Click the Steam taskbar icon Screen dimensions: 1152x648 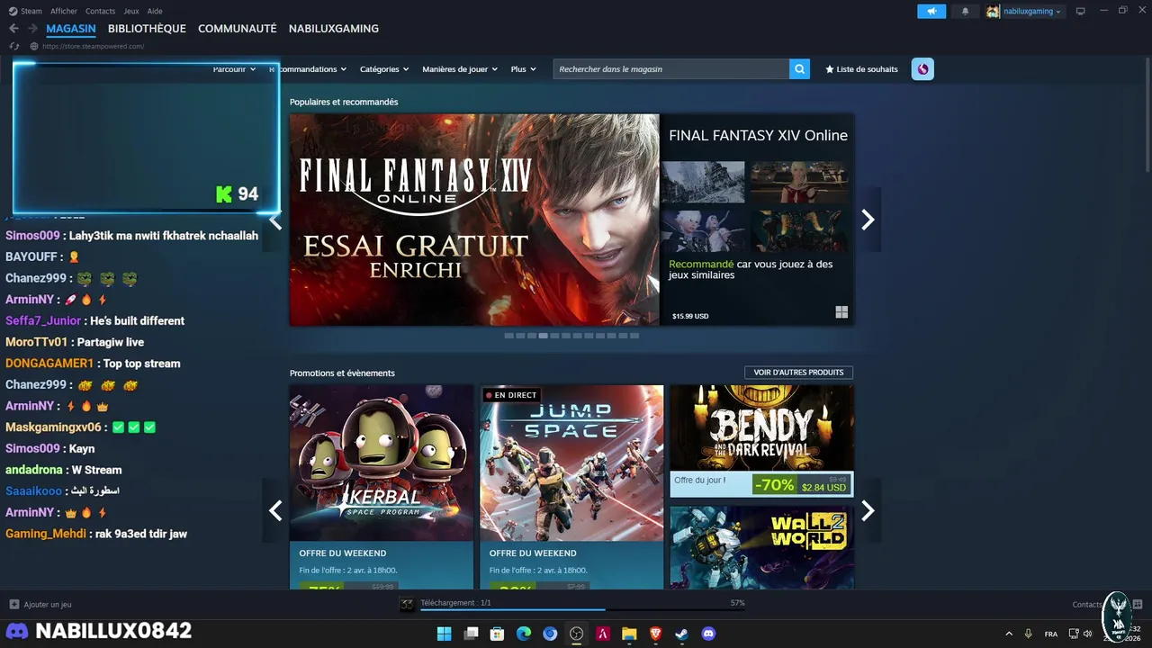[682, 634]
